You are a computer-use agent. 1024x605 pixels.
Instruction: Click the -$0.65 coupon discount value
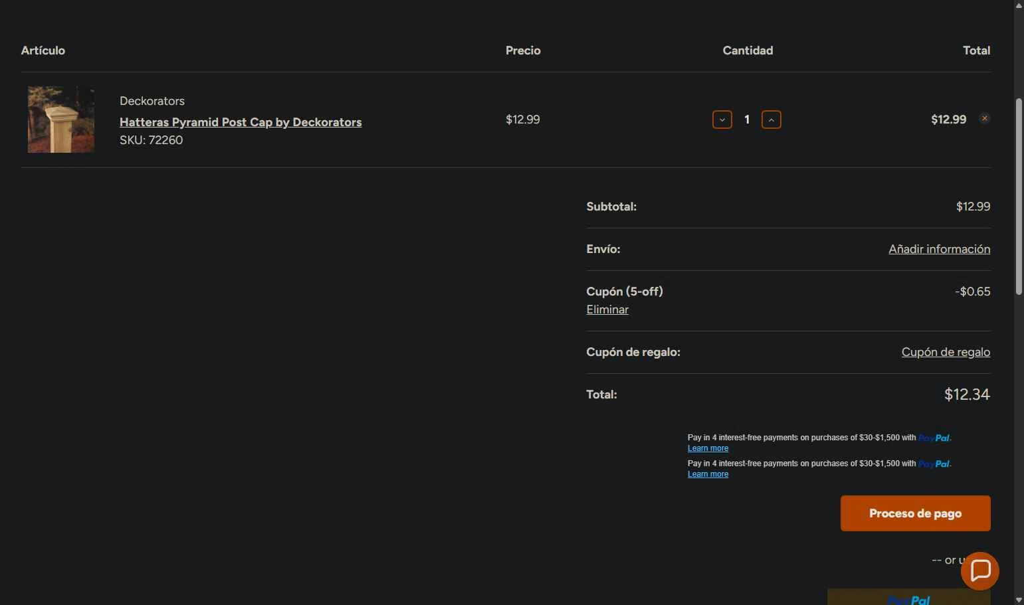(x=972, y=292)
